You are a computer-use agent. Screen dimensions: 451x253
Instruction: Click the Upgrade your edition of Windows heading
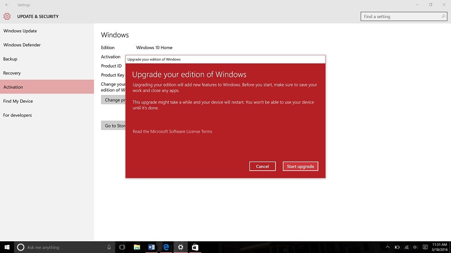click(189, 74)
